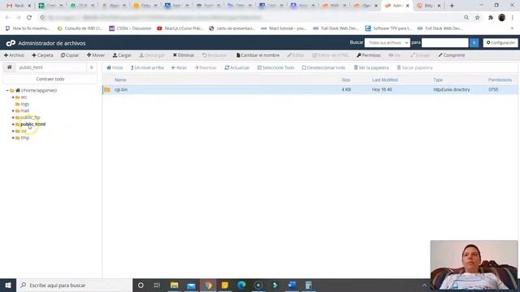Select the cgi-bin folder row
520x292 pixels.
click(310, 90)
